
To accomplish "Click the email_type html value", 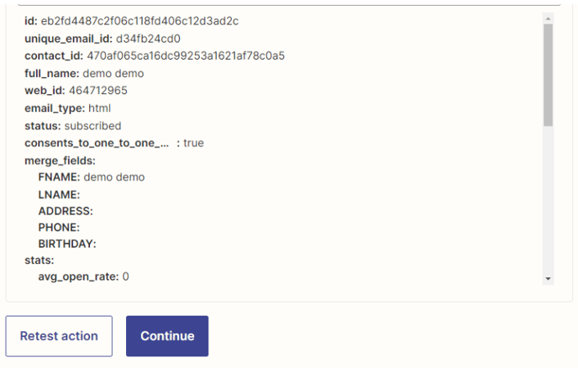I will pyautogui.click(x=99, y=108).
